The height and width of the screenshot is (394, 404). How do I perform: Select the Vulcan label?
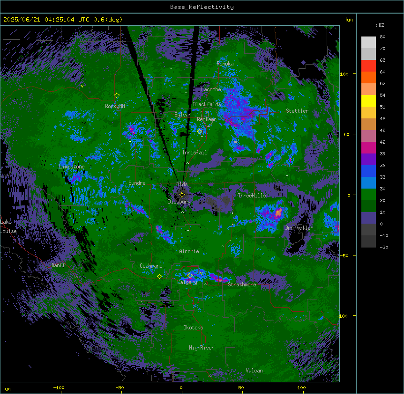point(254,371)
